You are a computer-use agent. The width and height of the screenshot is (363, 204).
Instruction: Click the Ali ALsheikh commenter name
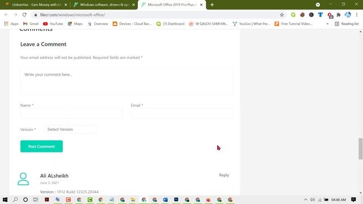click(x=54, y=176)
